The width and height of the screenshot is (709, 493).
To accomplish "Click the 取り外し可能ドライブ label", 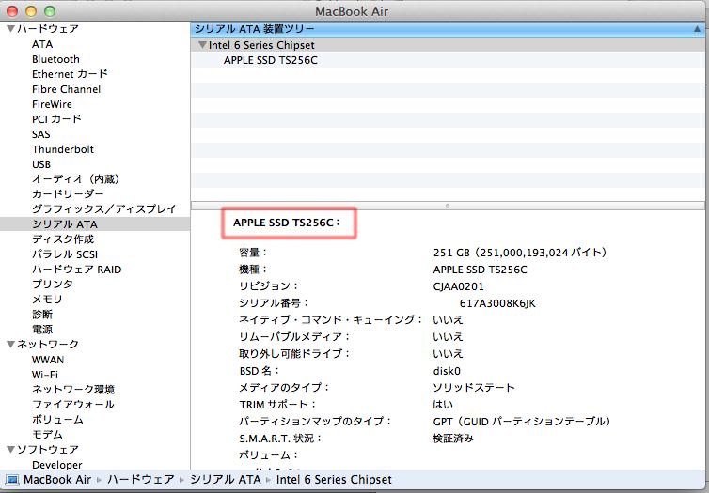I will (x=294, y=353).
